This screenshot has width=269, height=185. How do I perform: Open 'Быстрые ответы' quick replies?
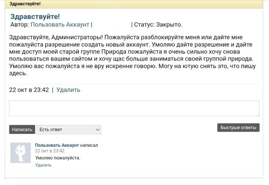tap(238, 128)
